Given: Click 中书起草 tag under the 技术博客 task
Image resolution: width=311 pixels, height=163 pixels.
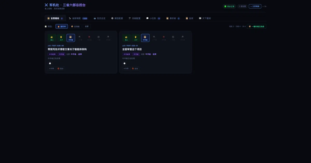Looking at the screenshot, I should (52, 54).
